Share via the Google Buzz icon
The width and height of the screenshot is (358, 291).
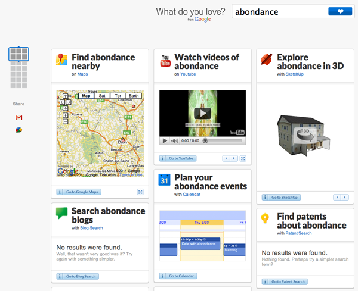(18, 130)
